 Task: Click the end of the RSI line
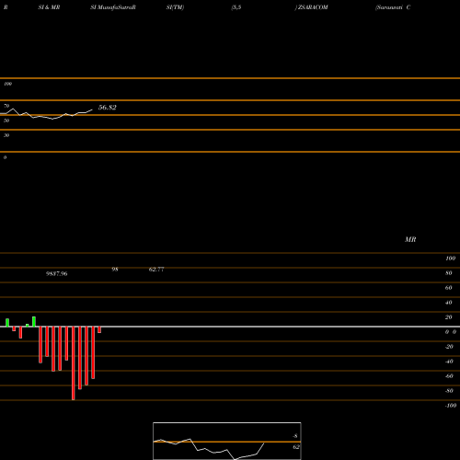92,109
